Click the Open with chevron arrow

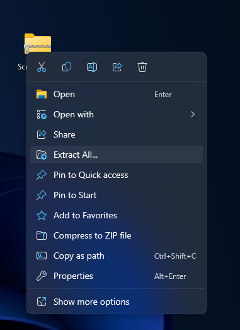pos(193,114)
